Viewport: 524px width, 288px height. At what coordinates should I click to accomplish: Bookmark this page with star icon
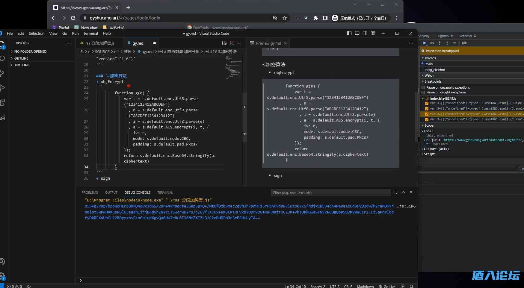[285, 18]
